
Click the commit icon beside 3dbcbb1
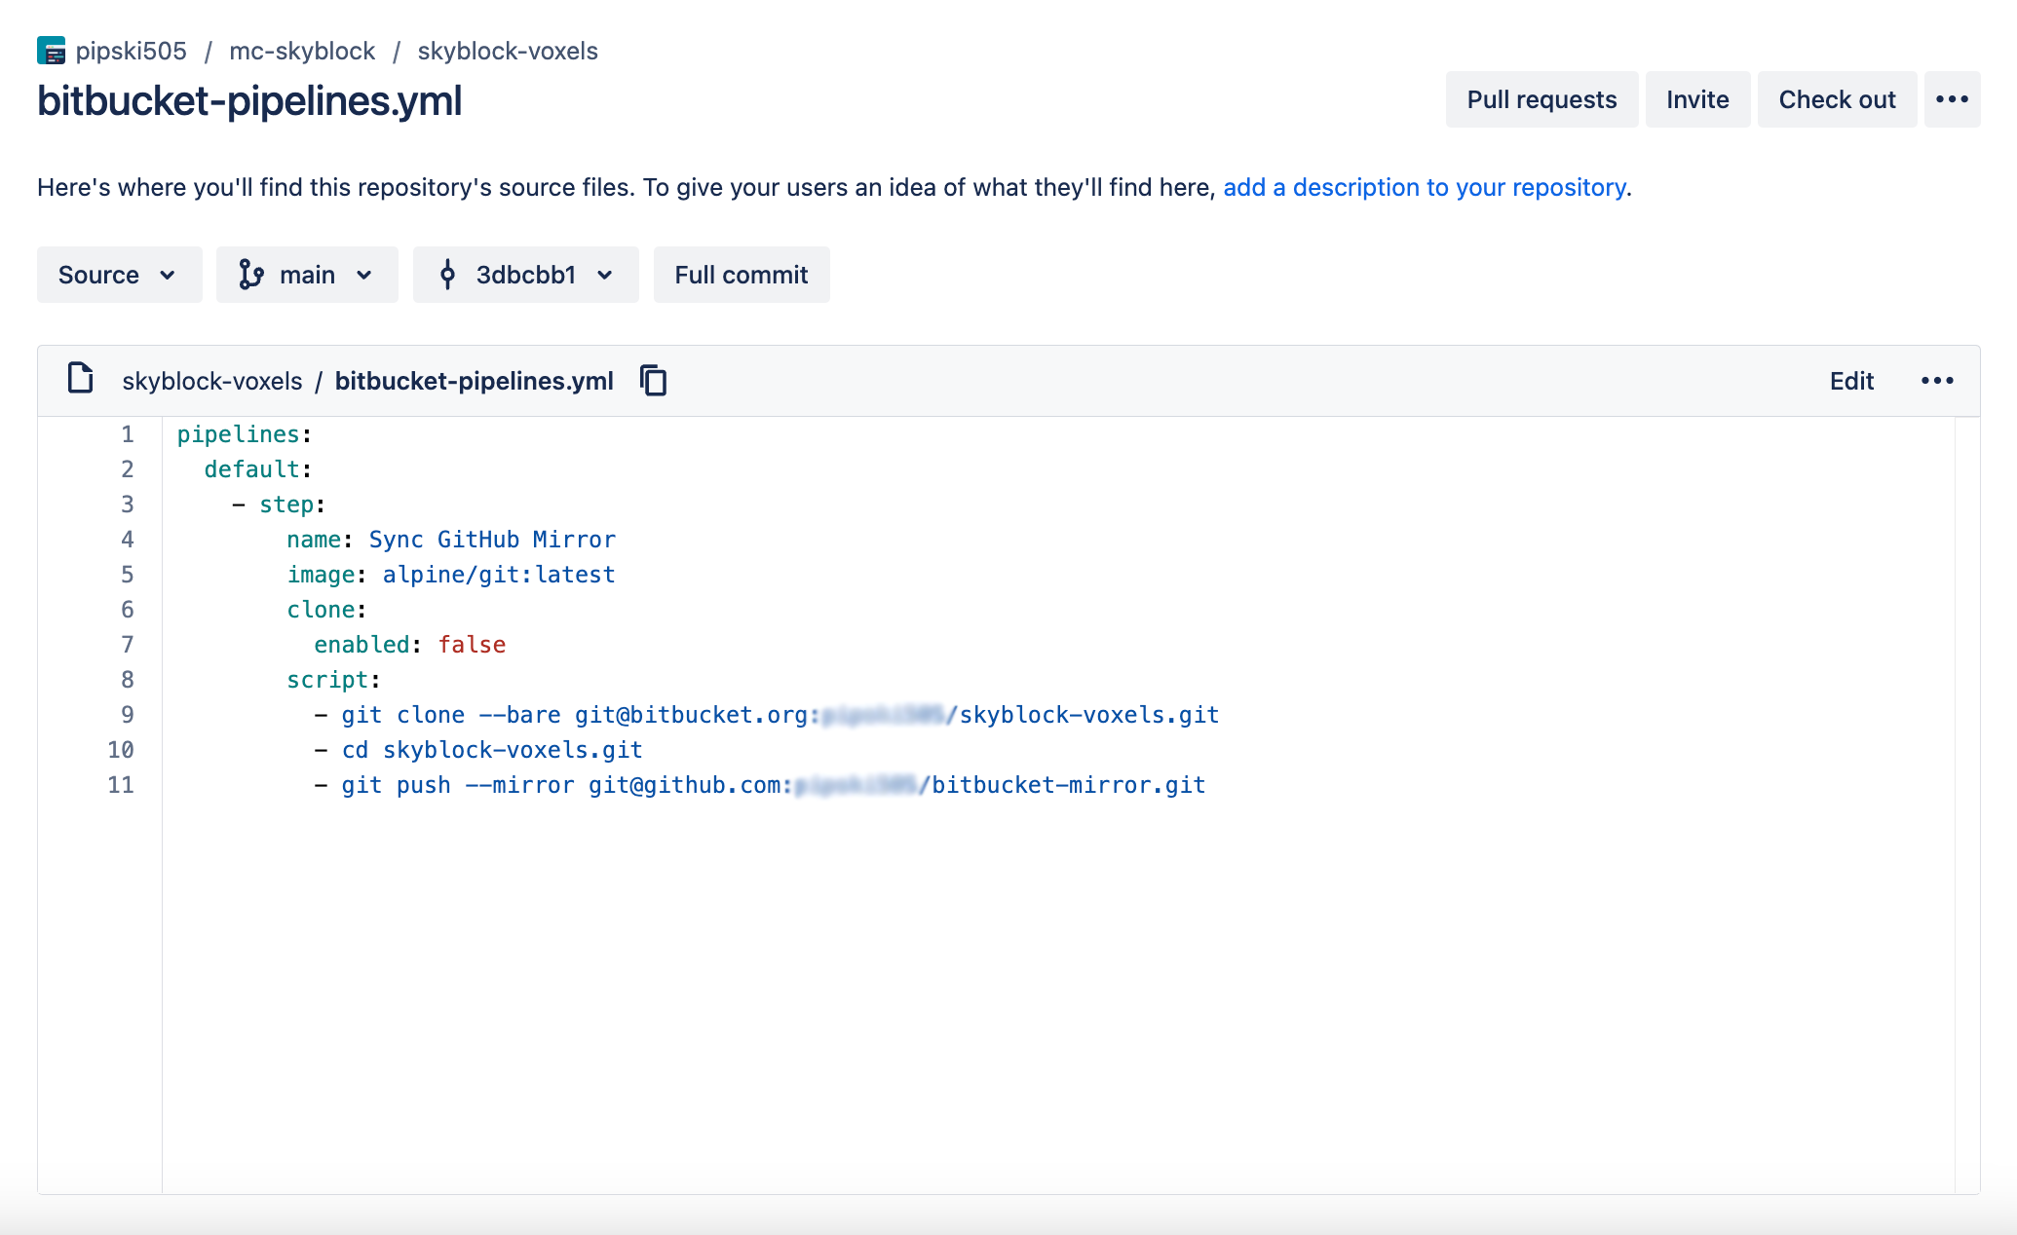click(x=447, y=275)
